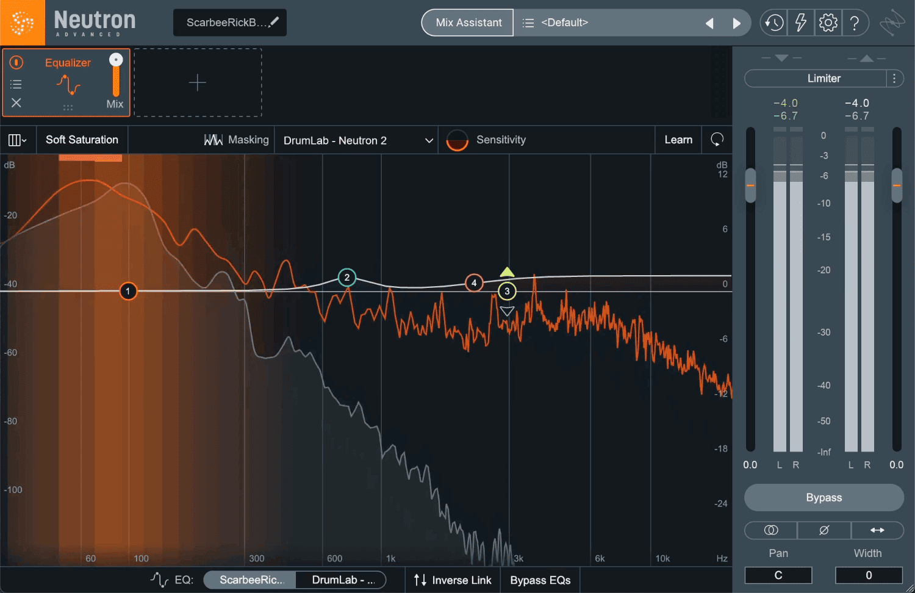Go to the previous preset arrow
This screenshot has width=915, height=593.
coord(709,23)
